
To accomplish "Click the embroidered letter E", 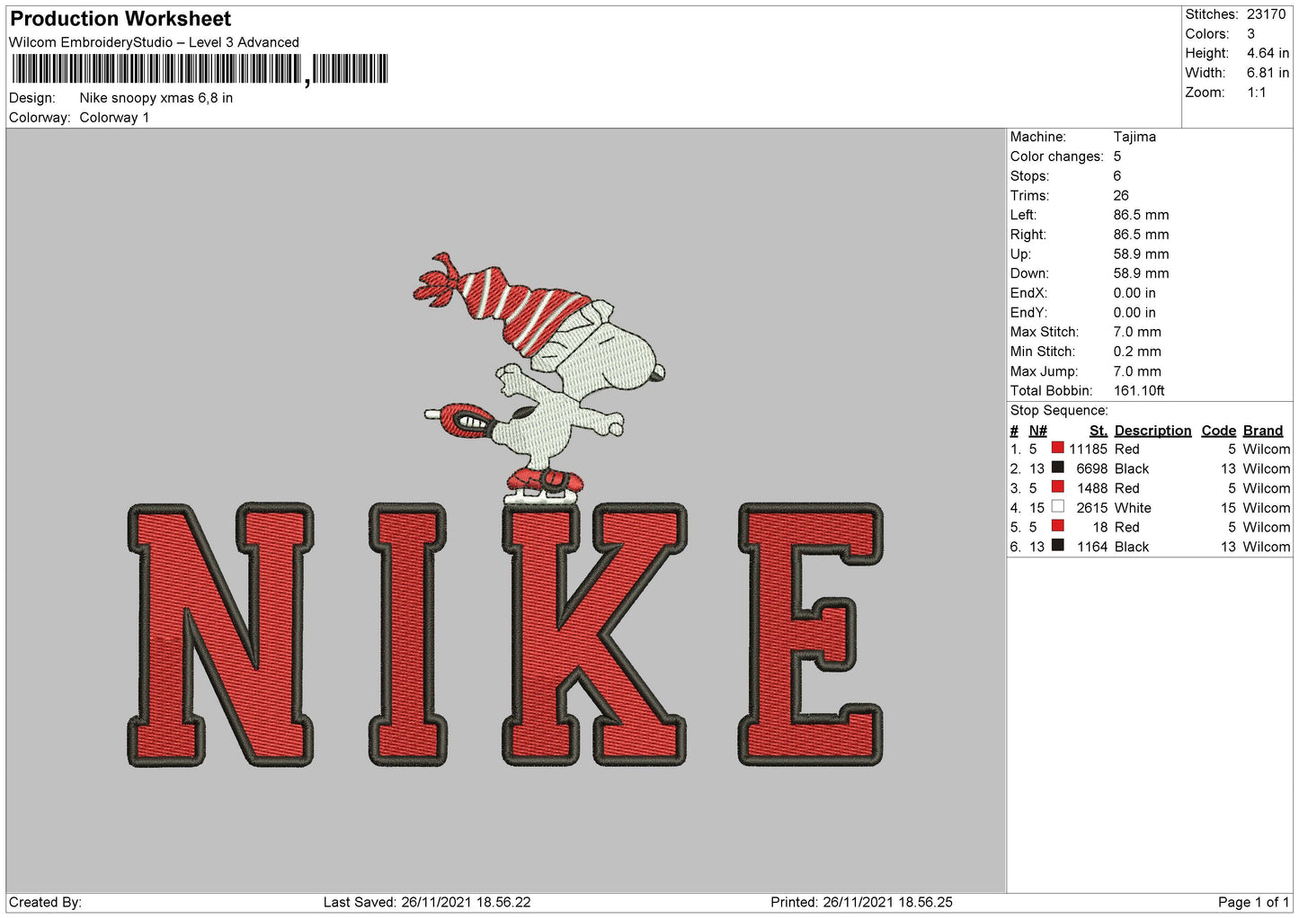I will [811, 635].
